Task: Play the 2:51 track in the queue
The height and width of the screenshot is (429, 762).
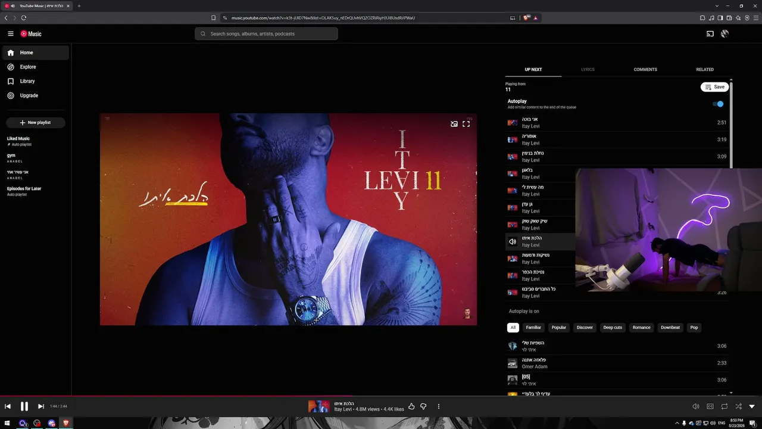Action: pyautogui.click(x=617, y=123)
